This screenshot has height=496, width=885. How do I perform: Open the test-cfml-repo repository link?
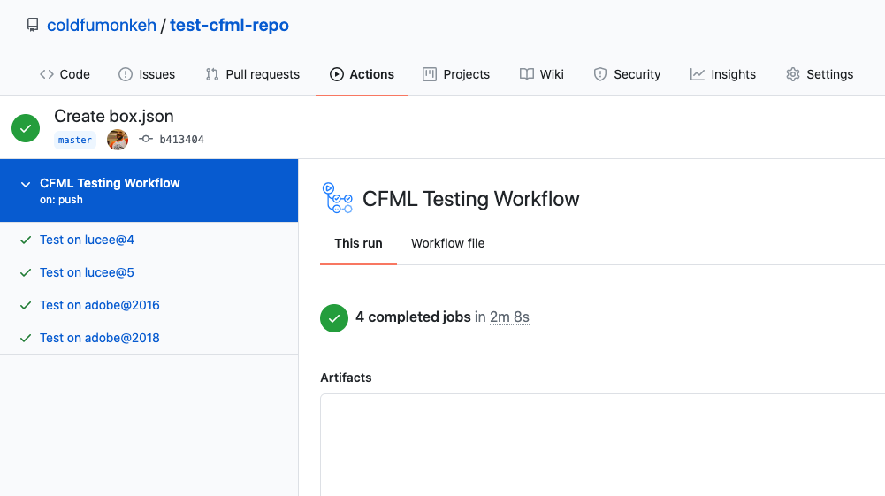pyautogui.click(x=229, y=25)
